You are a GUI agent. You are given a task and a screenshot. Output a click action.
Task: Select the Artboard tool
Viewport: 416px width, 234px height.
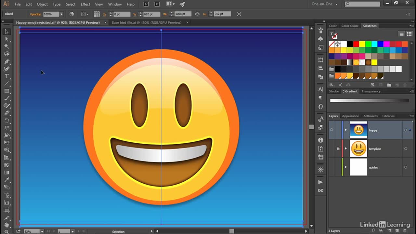[6, 210]
